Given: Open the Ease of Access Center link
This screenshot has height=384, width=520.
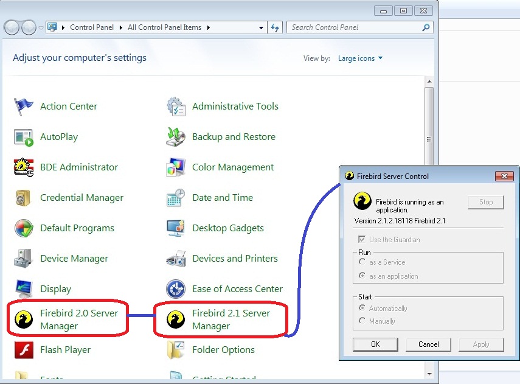Looking at the screenshot, I should click(237, 289).
